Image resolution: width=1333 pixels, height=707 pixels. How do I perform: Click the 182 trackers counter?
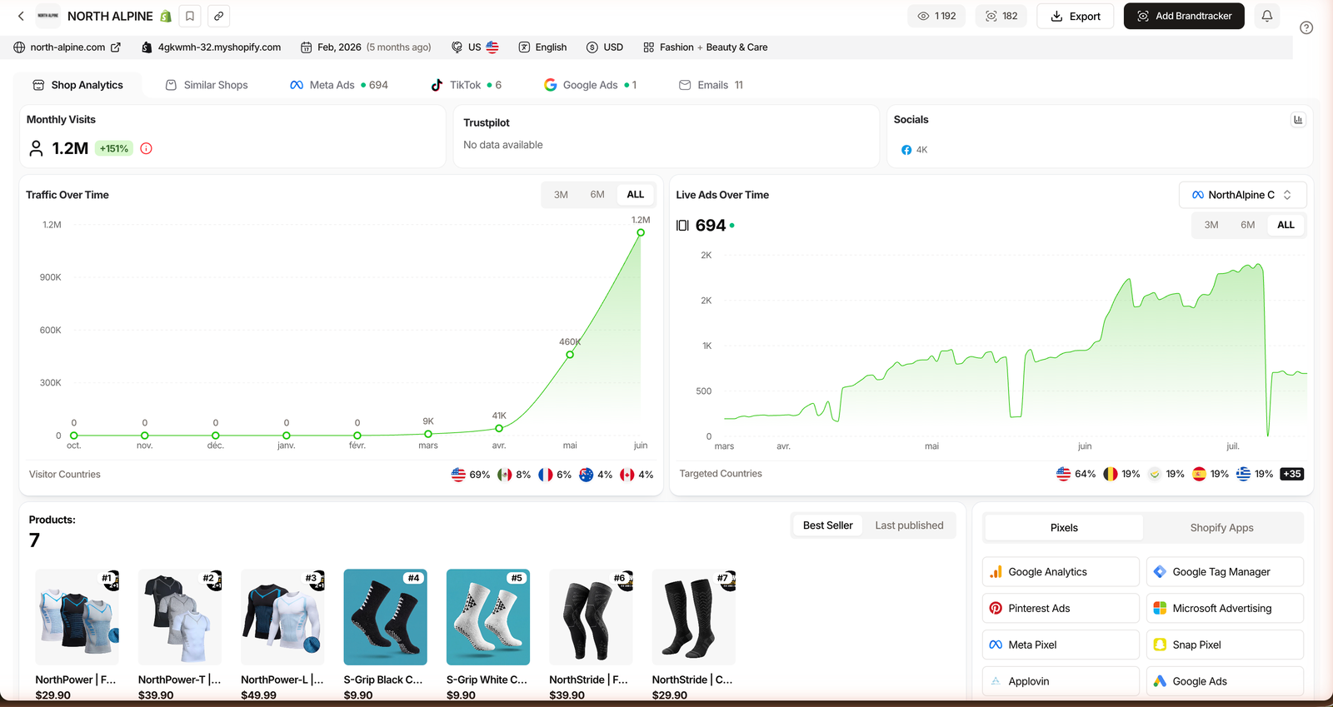tap(1001, 16)
